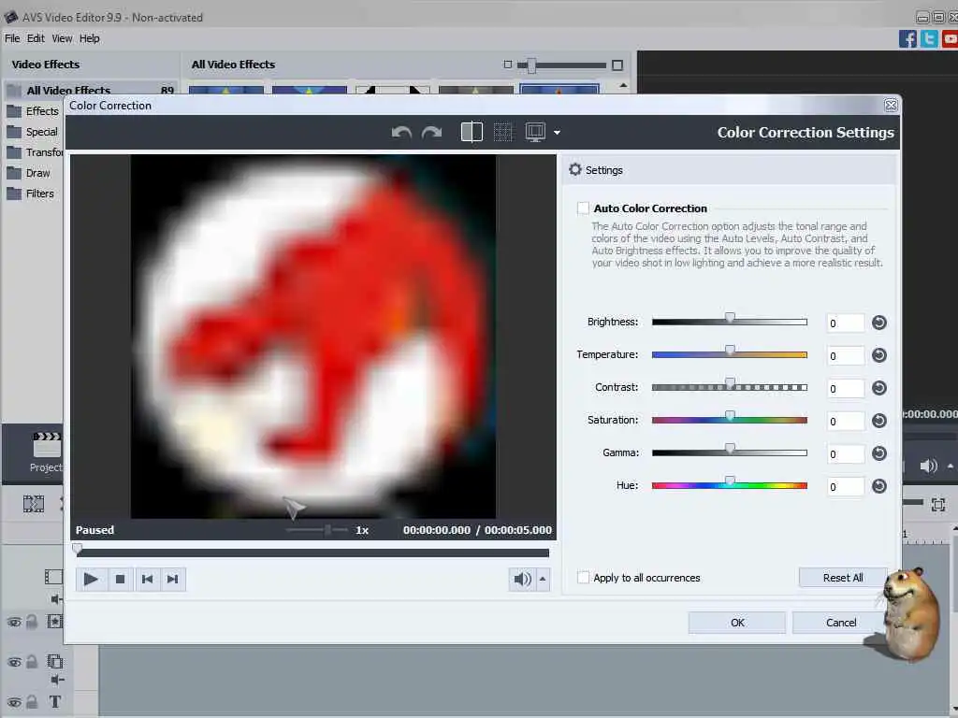Open the Settings section header
The width and height of the screenshot is (958, 718).
(728, 170)
